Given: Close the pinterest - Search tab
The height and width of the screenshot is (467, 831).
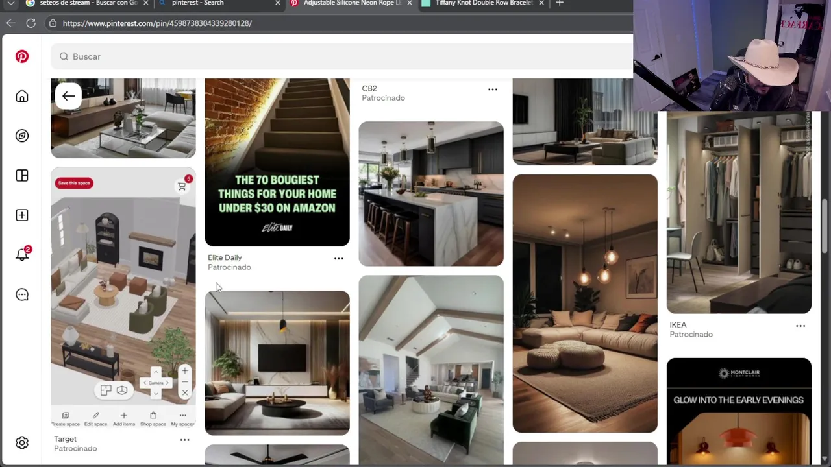Looking at the screenshot, I should pos(278,3).
